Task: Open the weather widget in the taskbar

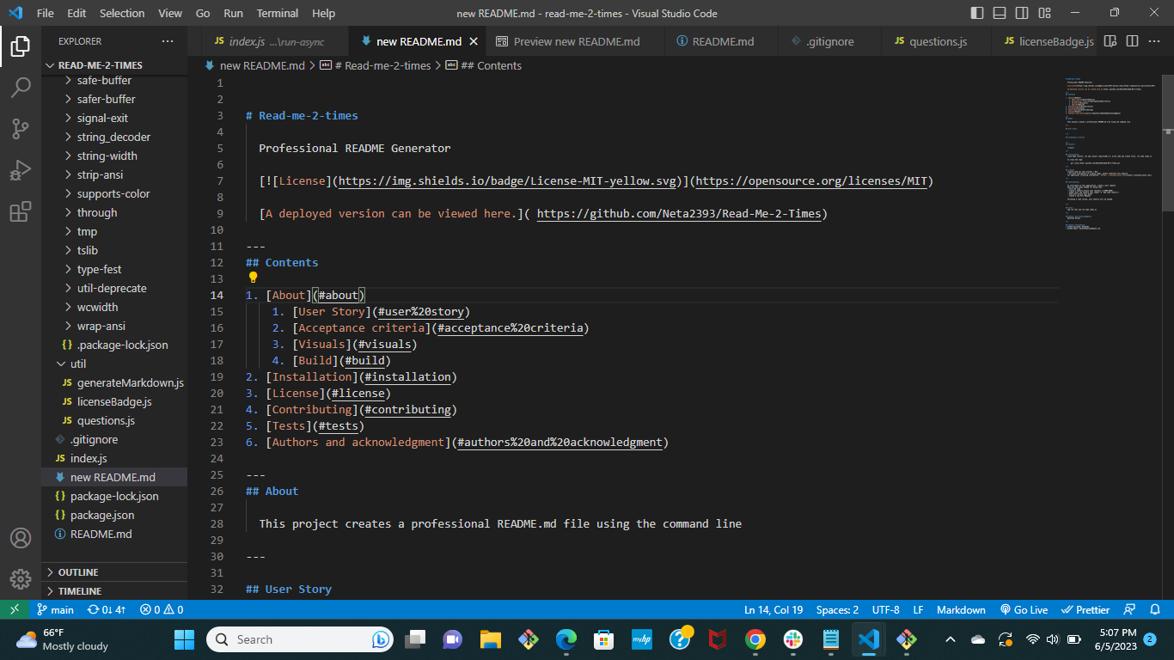Action: 62,639
